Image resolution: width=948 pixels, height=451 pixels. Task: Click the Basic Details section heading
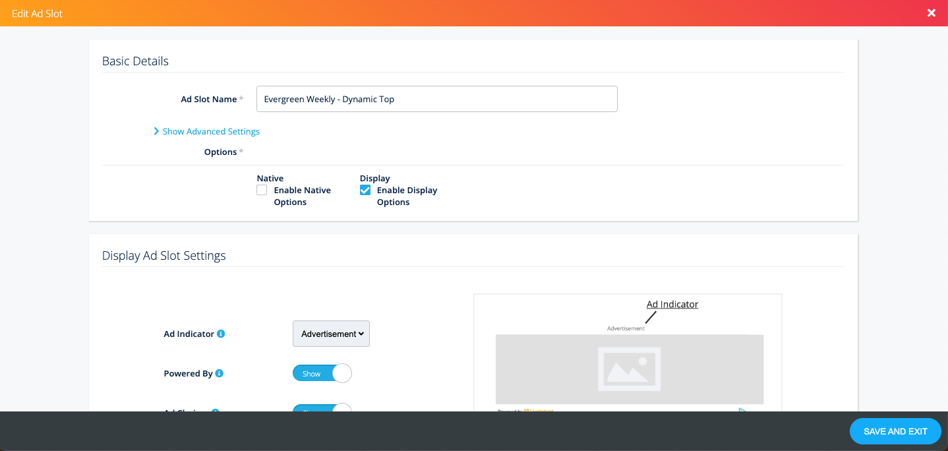coord(135,61)
